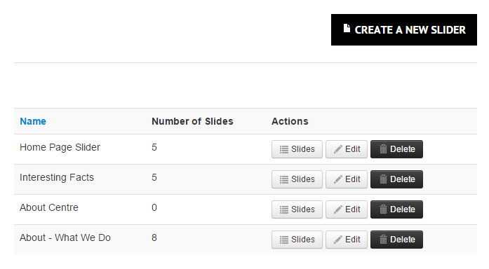Click list icon for About - What We Do
The image size is (489, 269).
tap(284, 240)
